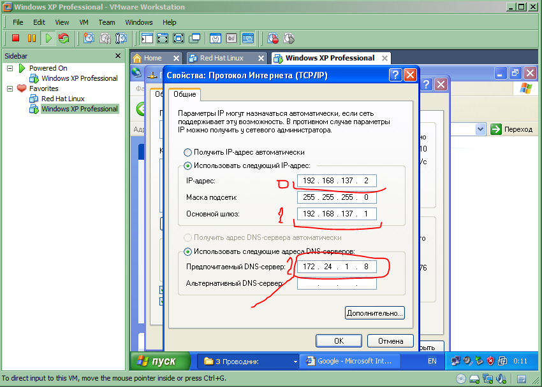This screenshot has width=542, height=387.
Task: Open the File menu
Action: (x=18, y=22)
